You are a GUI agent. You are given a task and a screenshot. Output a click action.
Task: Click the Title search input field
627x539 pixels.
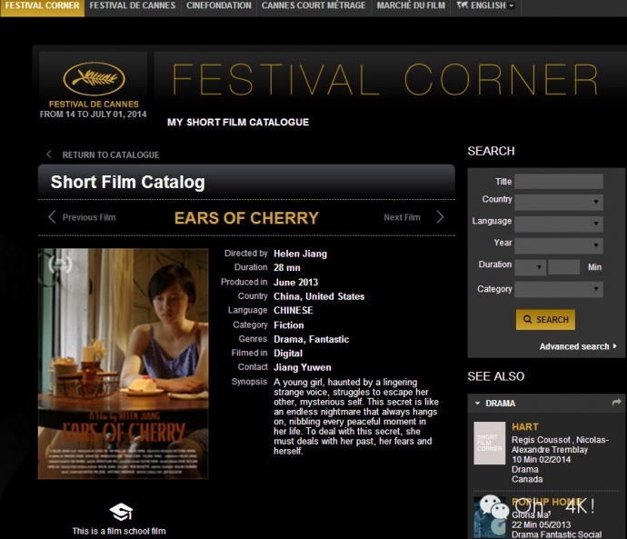[559, 181]
